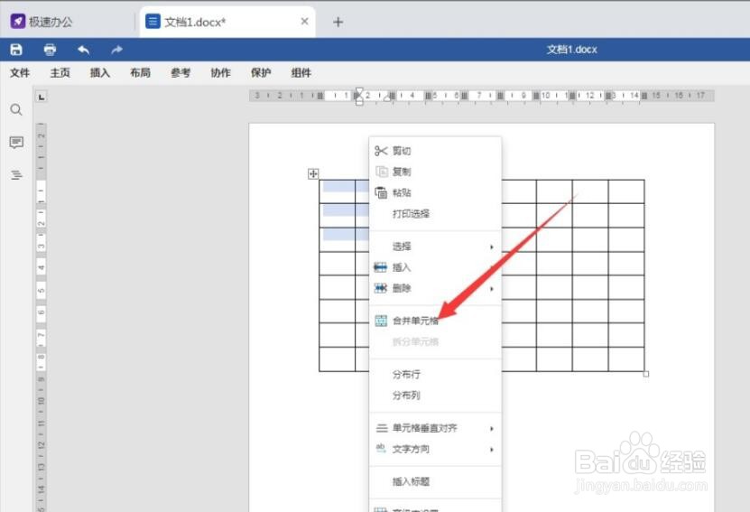Switch to the 文档1.docx* tab
Screen dimensions: 750x512
pyautogui.click(x=227, y=22)
